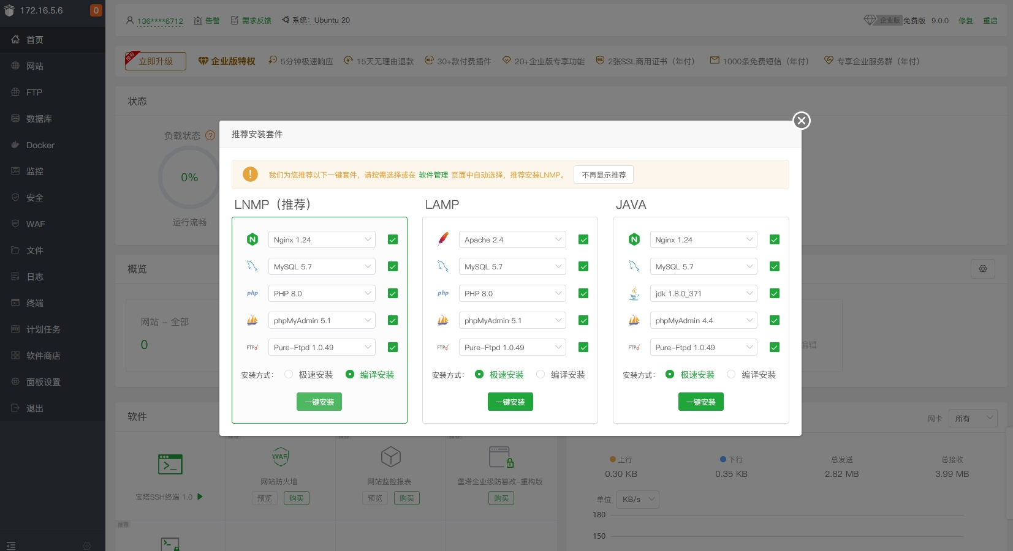Open phpMyAdmin 5.1 dropdown in LNMP
The image size is (1013, 551).
322,320
